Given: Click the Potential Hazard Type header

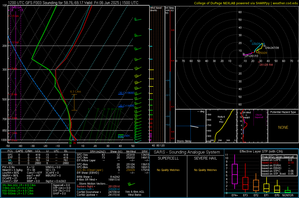Looking at the screenshot, I should coord(283,112).
